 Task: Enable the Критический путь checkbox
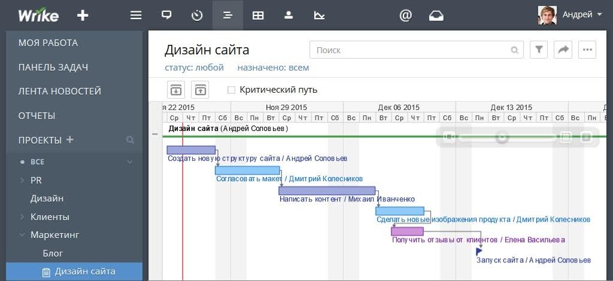tap(232, 90)
